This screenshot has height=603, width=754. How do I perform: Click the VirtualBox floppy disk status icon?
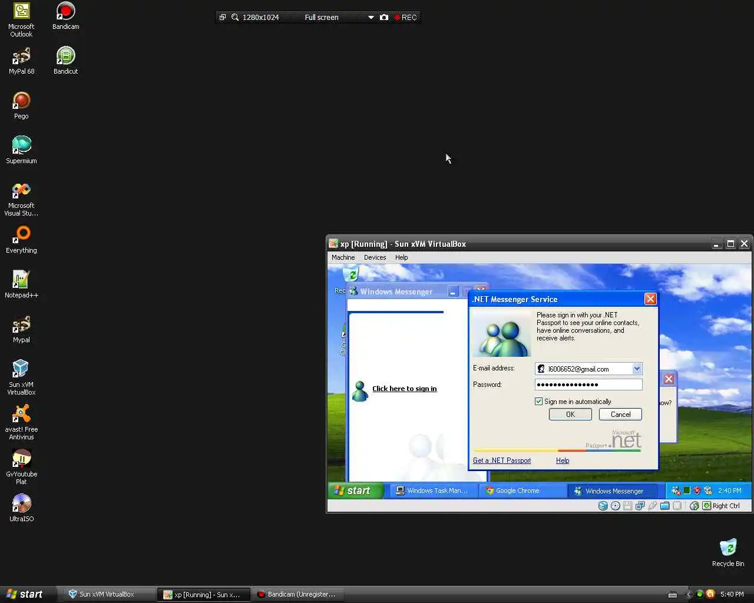pos(627,506)
